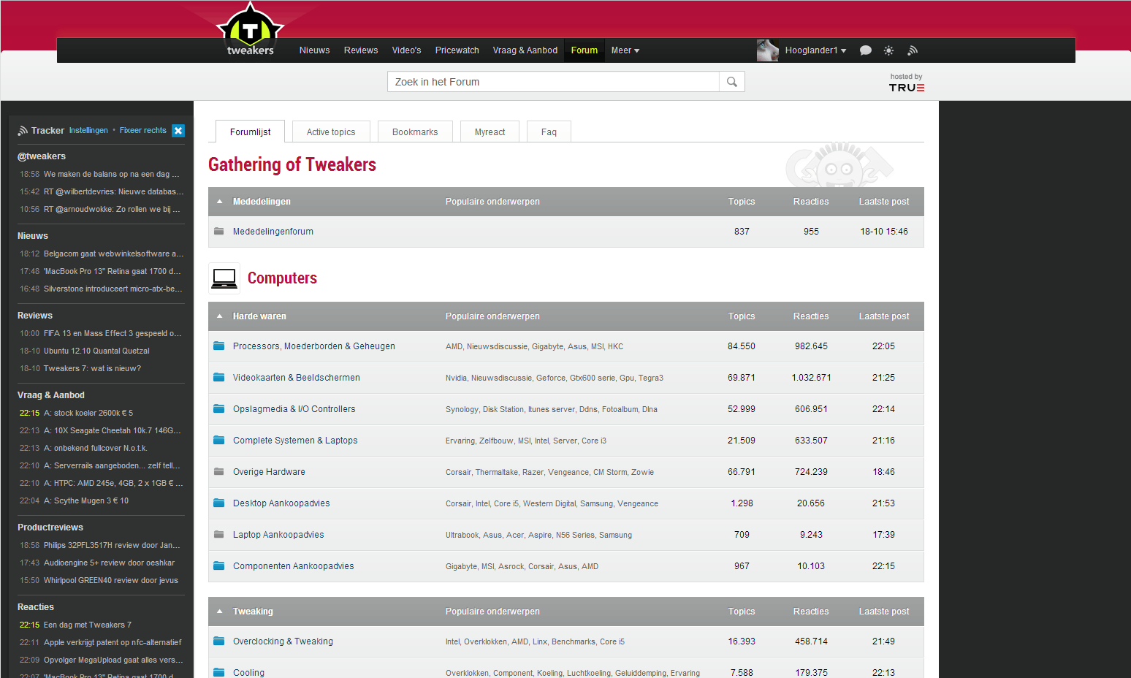The image size is (1131, 678).
Task: Click the Computers category heading
Action: pyautogui.click(x=282, y=278)
